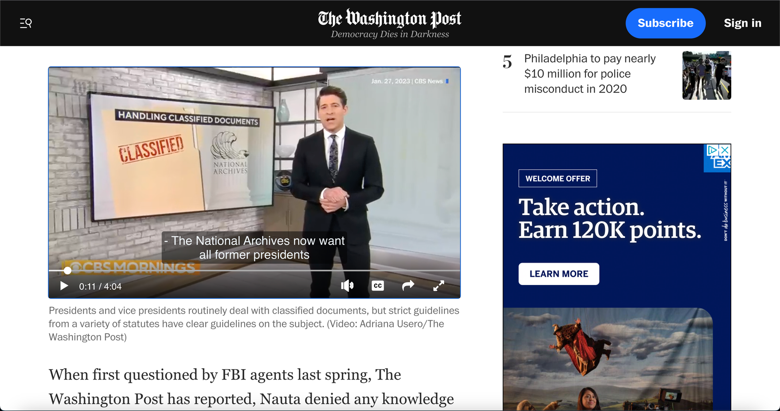Click the flying carpet ad image
This screenshot has width=780, height=411.
tap(608, 359)
